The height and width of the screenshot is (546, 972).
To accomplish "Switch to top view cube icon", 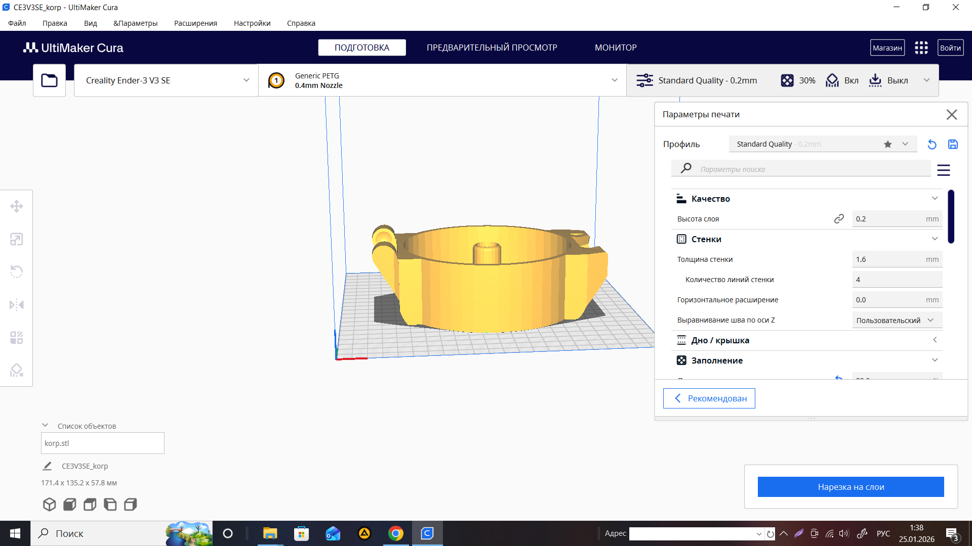I will tap(90, 504).
